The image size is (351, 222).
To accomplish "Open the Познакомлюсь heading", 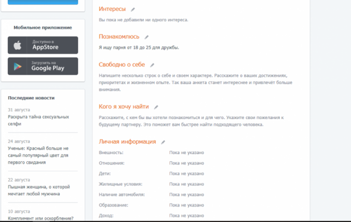I will [119, 36].
